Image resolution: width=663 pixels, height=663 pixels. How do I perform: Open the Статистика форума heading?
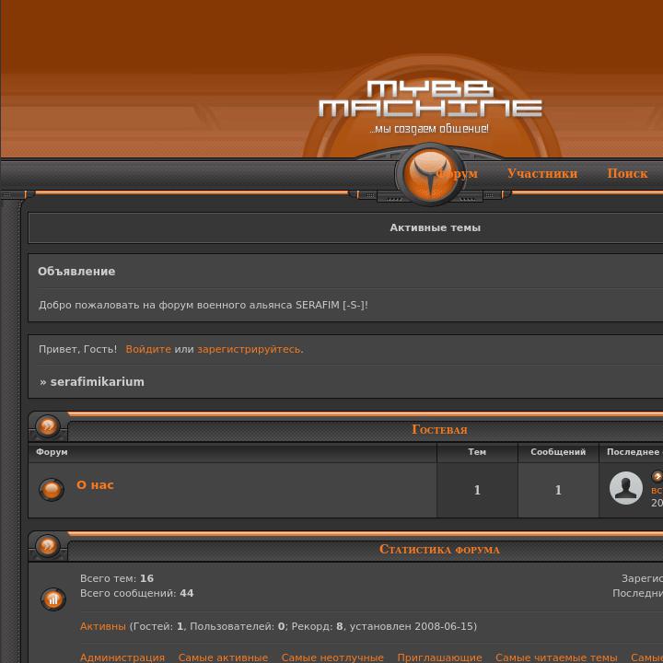point(439,549)
